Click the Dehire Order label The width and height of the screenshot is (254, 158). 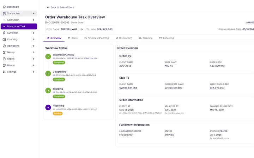click(x=77, y=23)
